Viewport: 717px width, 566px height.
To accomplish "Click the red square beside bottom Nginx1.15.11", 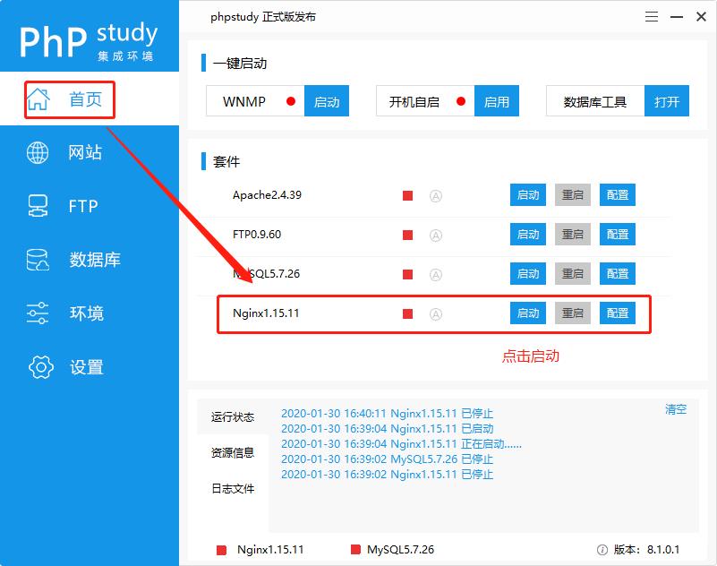I will [x=221, y=550].
